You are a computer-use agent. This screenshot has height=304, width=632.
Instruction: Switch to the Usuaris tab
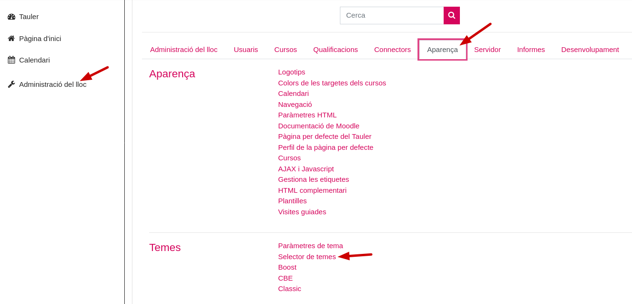coord(246,50)
